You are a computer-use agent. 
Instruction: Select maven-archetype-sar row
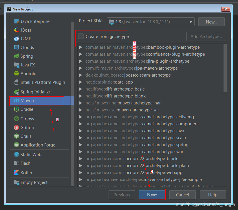pyautogui.click(x=151, y=110)
